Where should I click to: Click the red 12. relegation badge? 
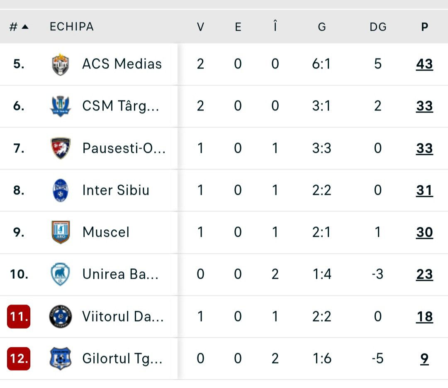pos(19,359)
